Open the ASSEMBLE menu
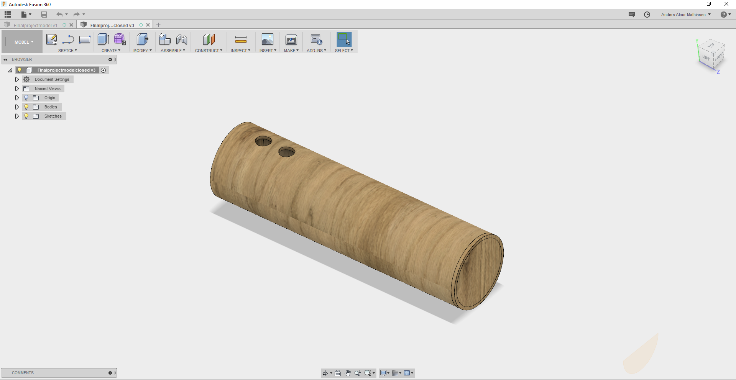This screenshot has width=736, height=380. [x=173, y=51]
